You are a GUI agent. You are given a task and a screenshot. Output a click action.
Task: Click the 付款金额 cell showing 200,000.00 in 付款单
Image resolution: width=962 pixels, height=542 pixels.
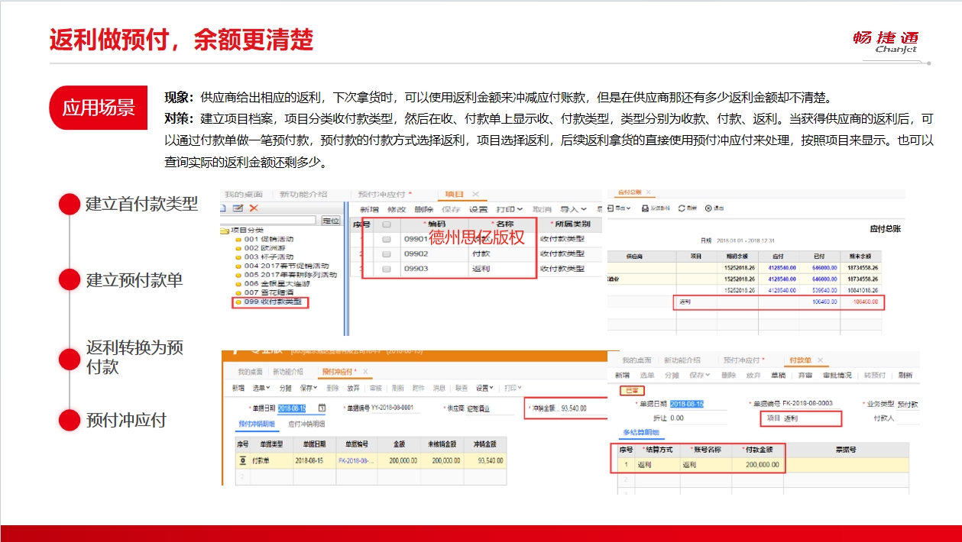click(x=759, y=464)
